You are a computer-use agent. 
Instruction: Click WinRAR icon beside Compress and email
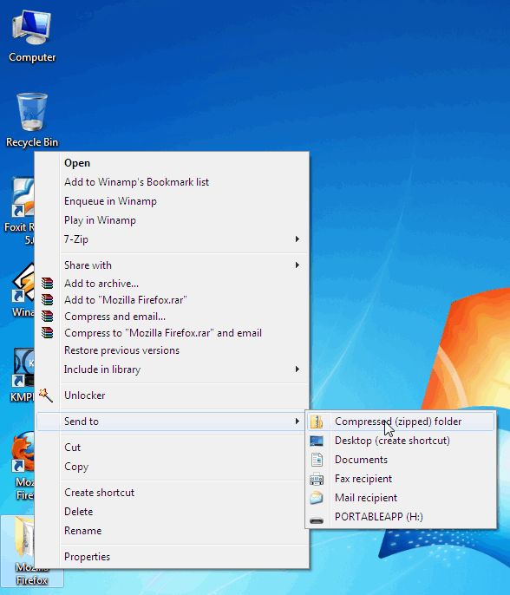click(48, 316)
